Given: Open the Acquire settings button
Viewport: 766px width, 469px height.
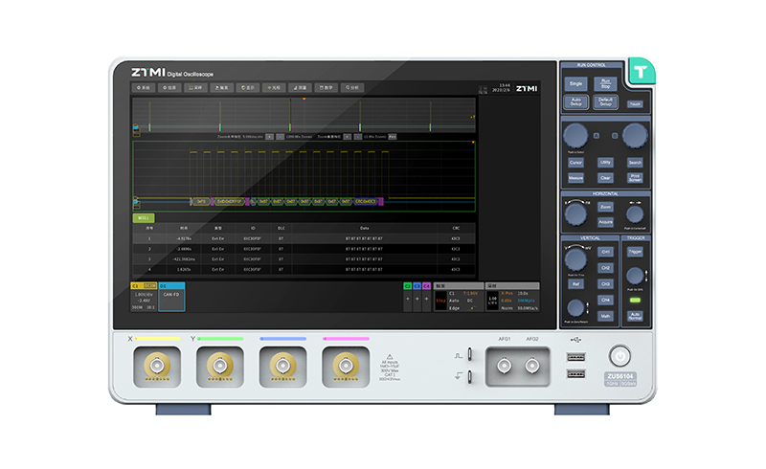Looking at the screenshot, I should [x=605, y=222].
